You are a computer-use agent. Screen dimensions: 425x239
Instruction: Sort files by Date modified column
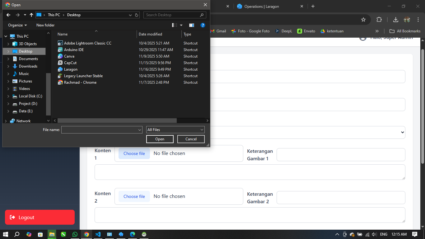(151, 34)
